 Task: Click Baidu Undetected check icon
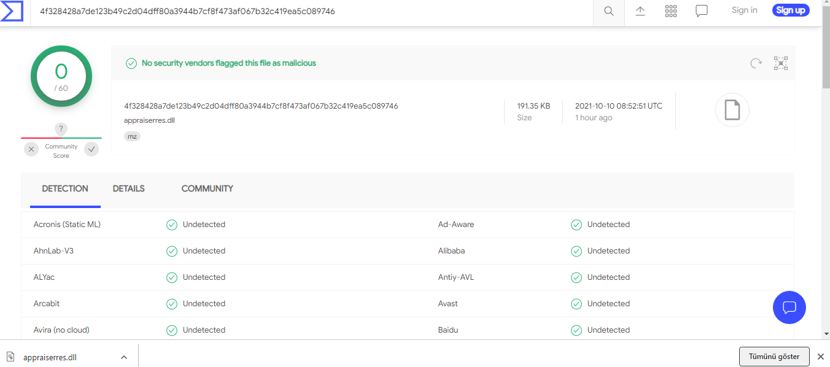576,330
